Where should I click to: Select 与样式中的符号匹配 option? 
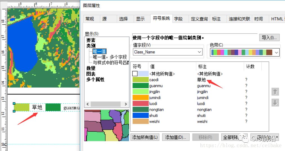click(x=111, y=63)
